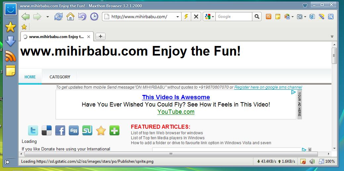Close the mihirbabu.com tab

89,37
